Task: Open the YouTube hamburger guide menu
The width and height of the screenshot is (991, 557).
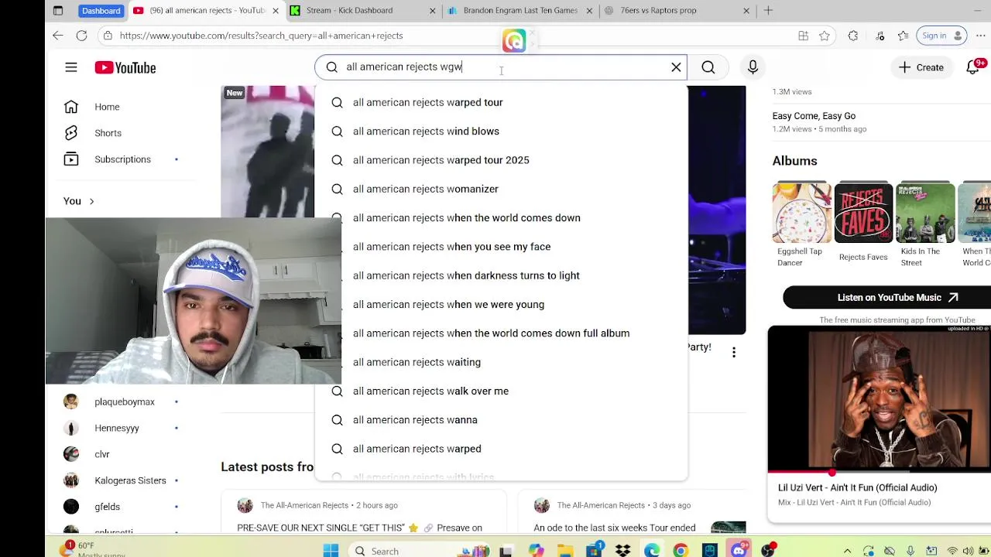Action: (x=71, y=68)
